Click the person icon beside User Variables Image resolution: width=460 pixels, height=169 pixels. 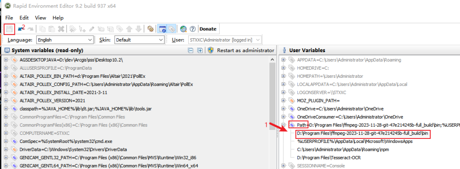(x=284, y=50)
